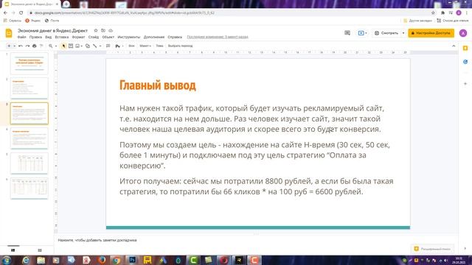Open the new slide layout dropdown arrow
Screen dimensions: 472x265
point(14,46)
